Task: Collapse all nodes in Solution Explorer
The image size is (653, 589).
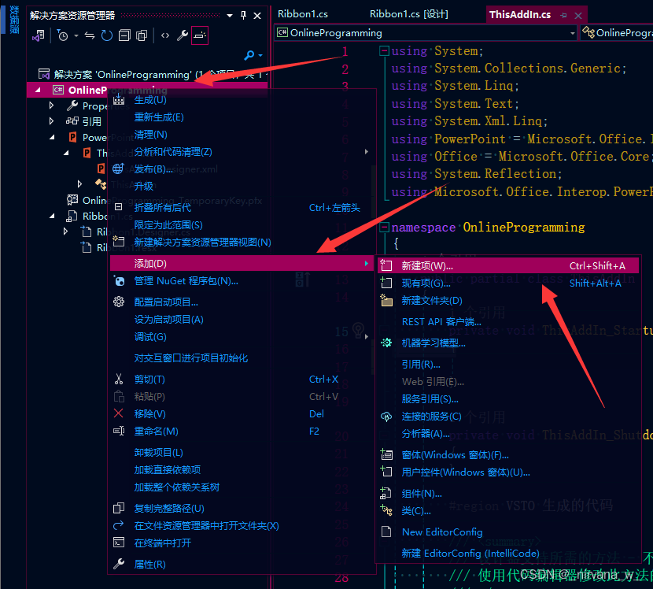Action: point(124,36)
